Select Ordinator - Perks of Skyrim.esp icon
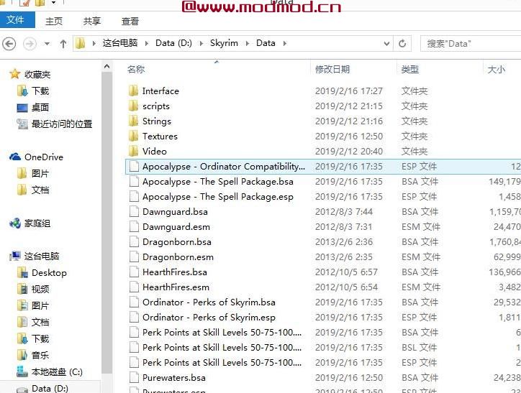Image resolution: width=521 pixels, height=393 pixels. (134, 317)
